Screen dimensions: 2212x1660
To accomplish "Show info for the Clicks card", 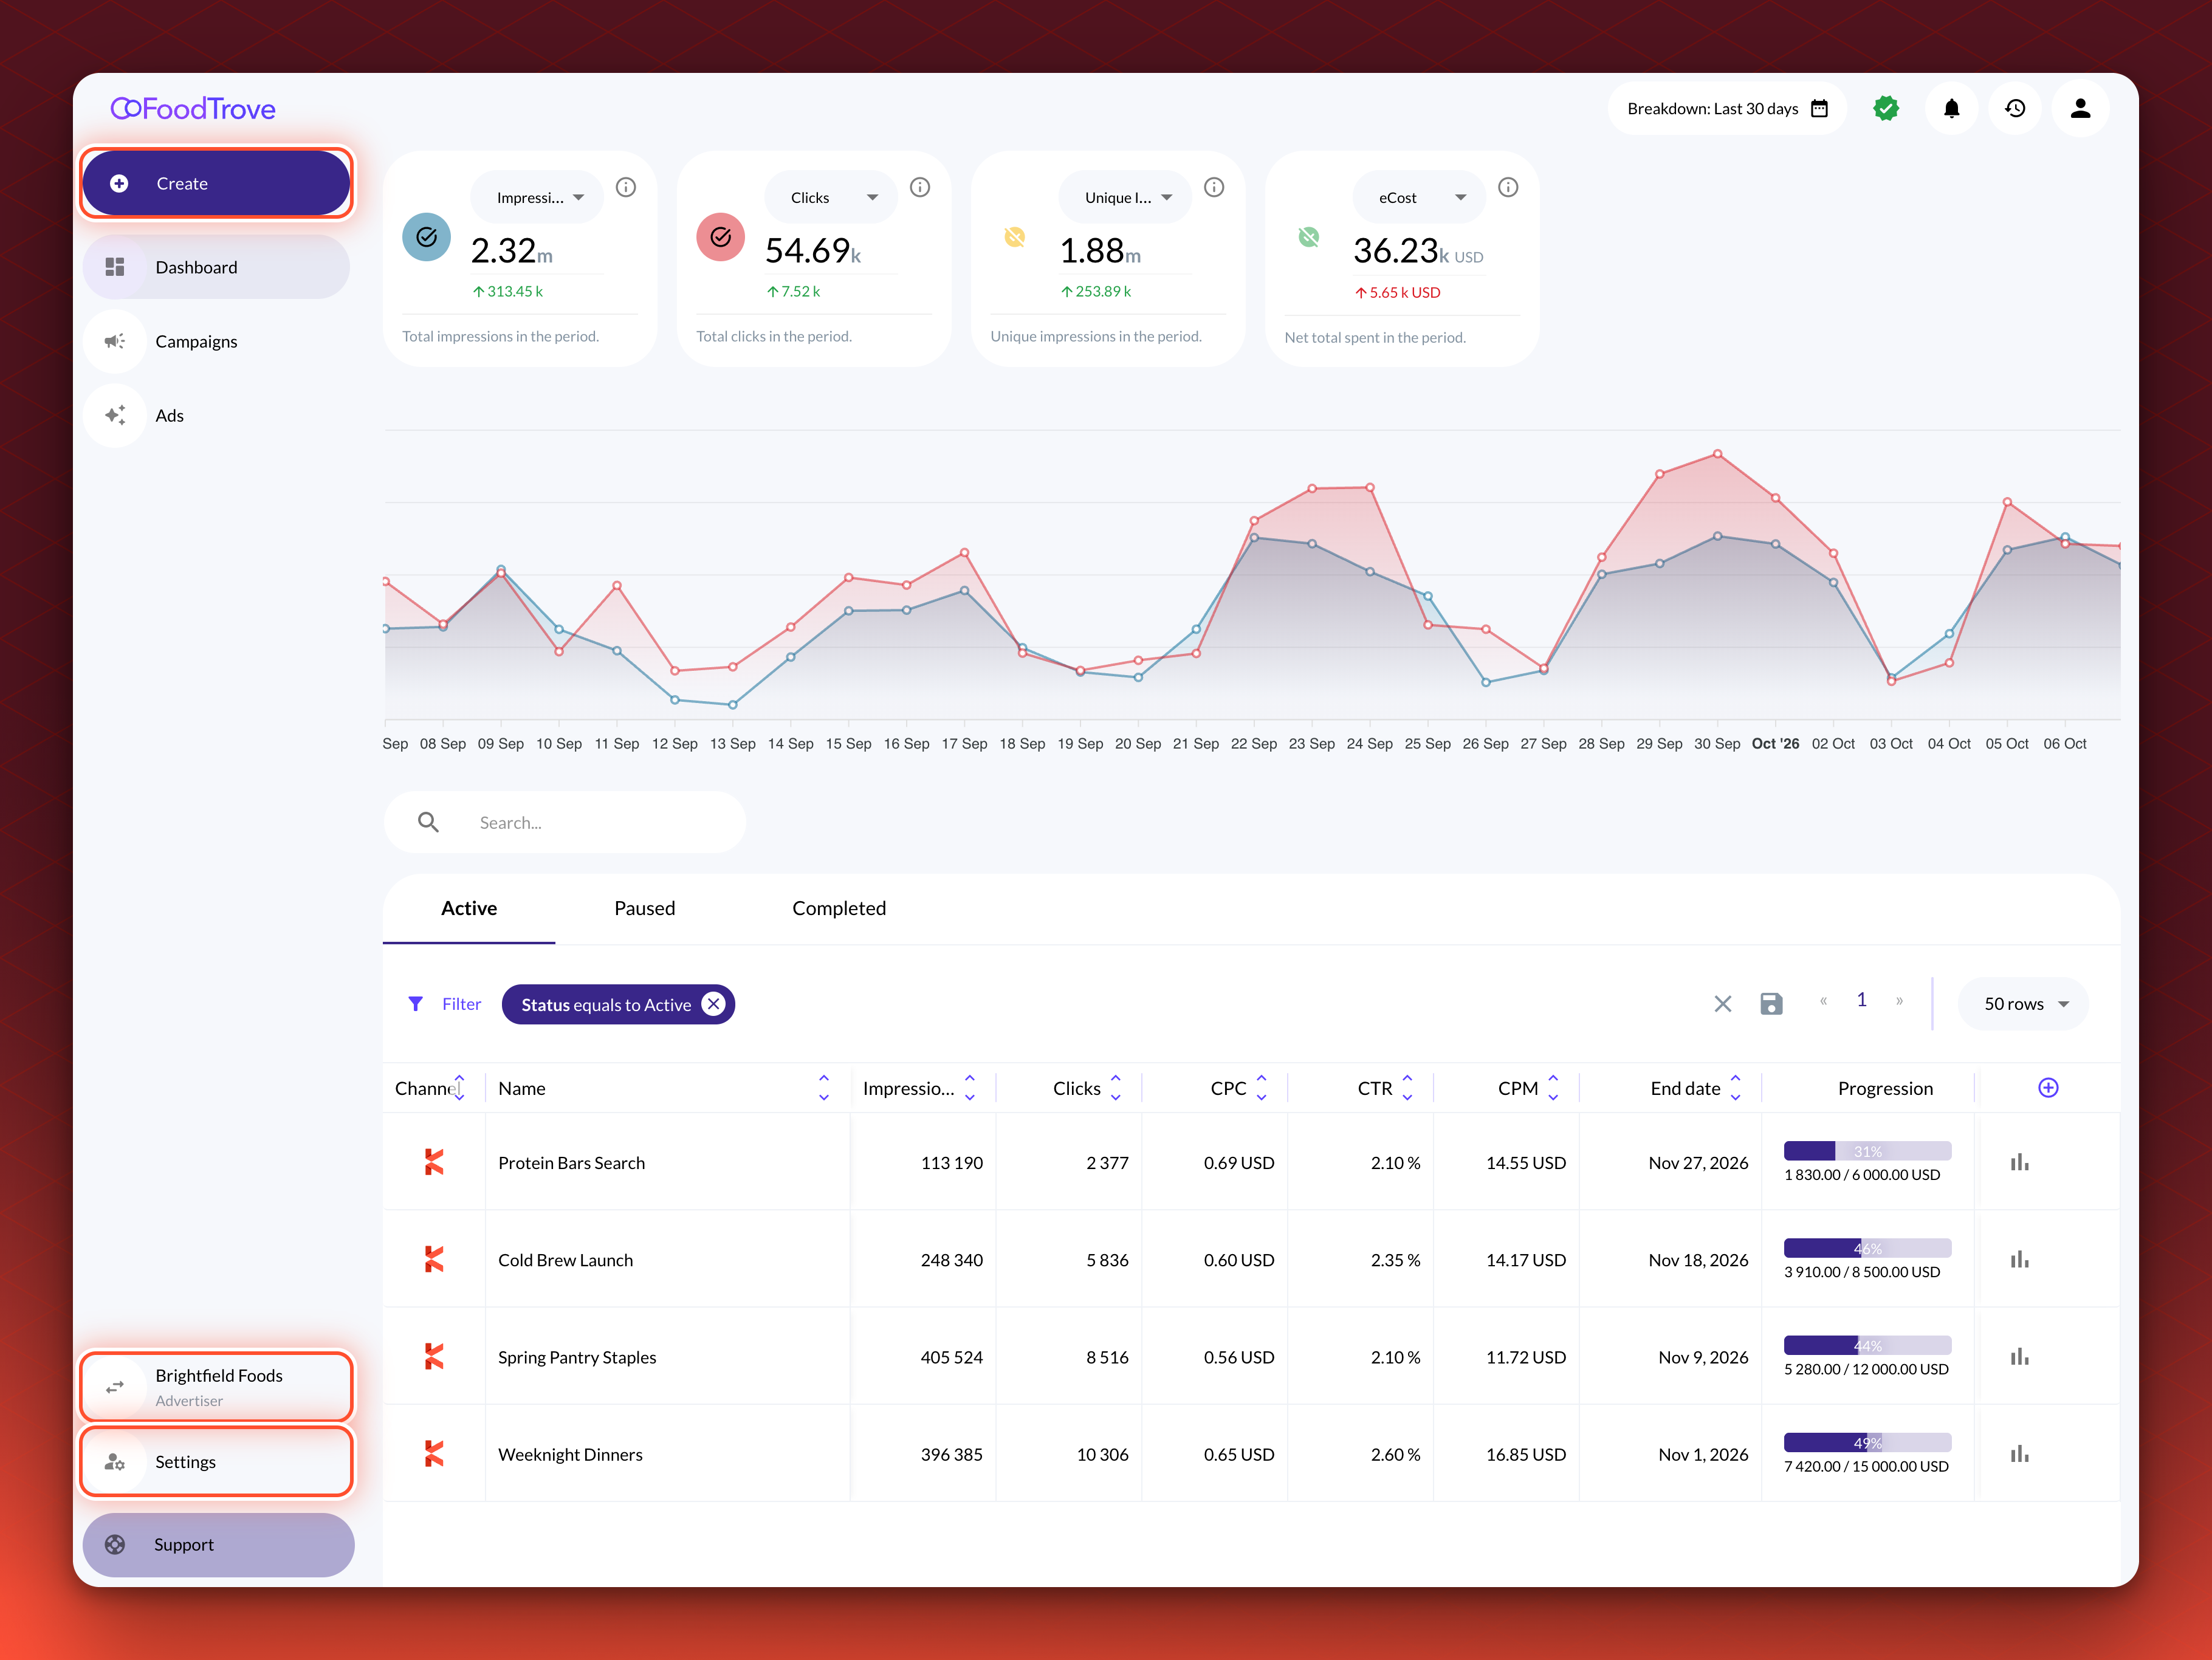I will pos(920,187).
